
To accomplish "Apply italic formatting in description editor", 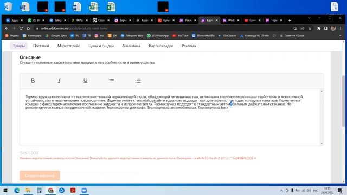I will [59, 81].
